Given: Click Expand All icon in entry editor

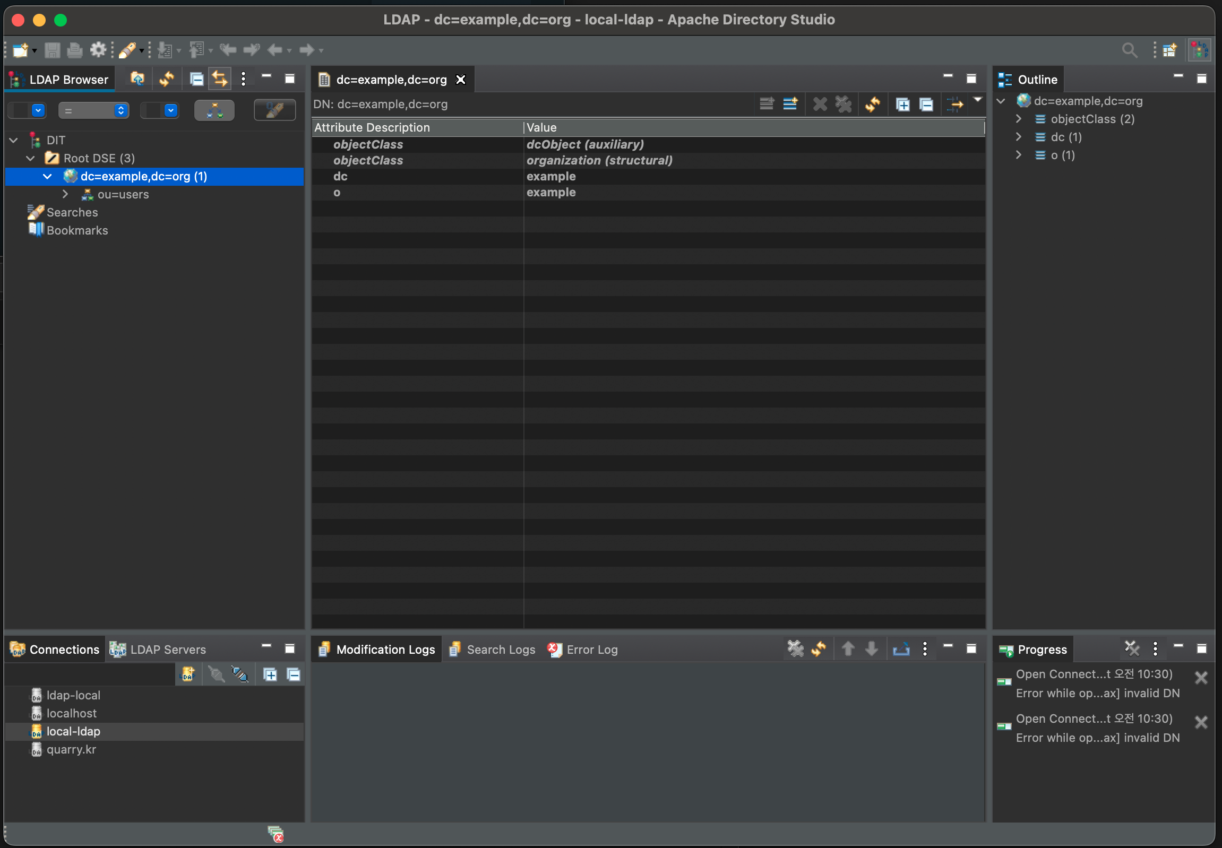Looking at the screenshot, I should point(902,104).
